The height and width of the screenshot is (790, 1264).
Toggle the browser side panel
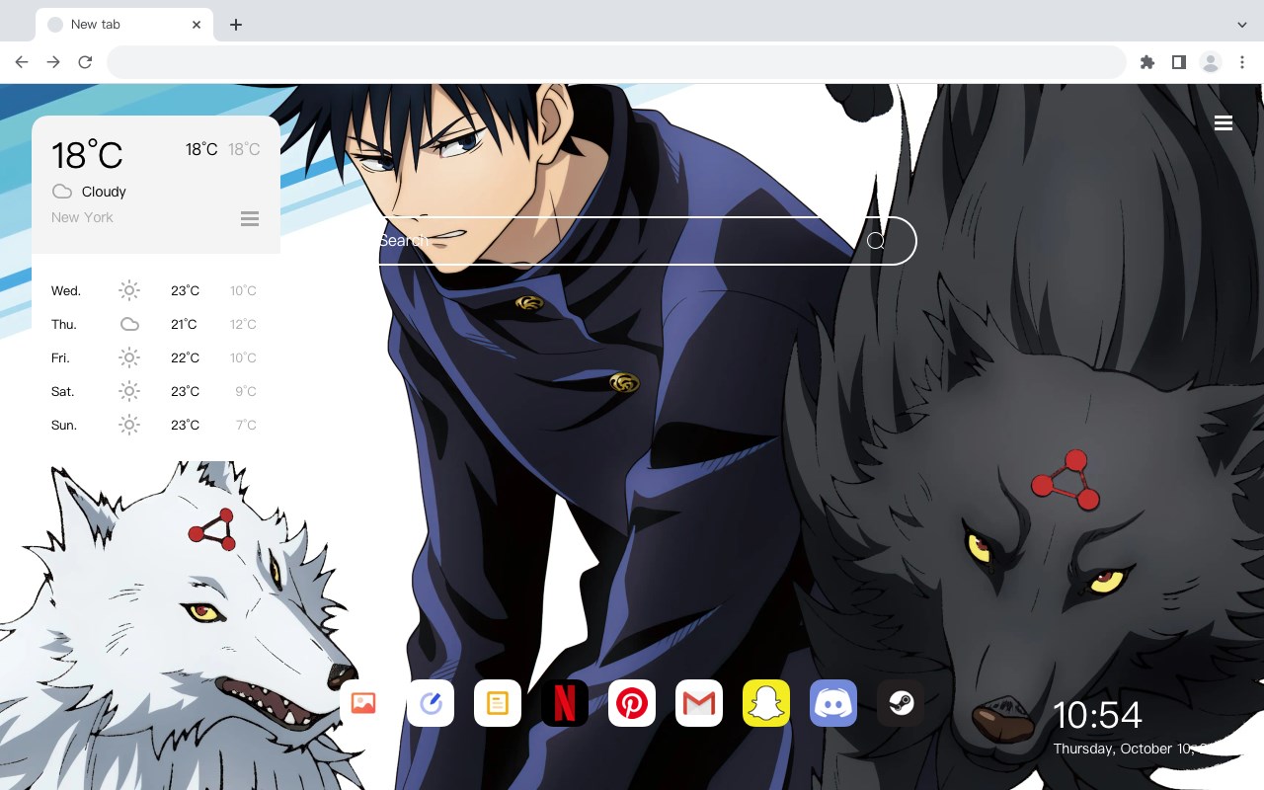click(x=1178, y=62)
